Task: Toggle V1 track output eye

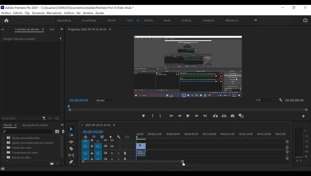Action: point(112,146)
